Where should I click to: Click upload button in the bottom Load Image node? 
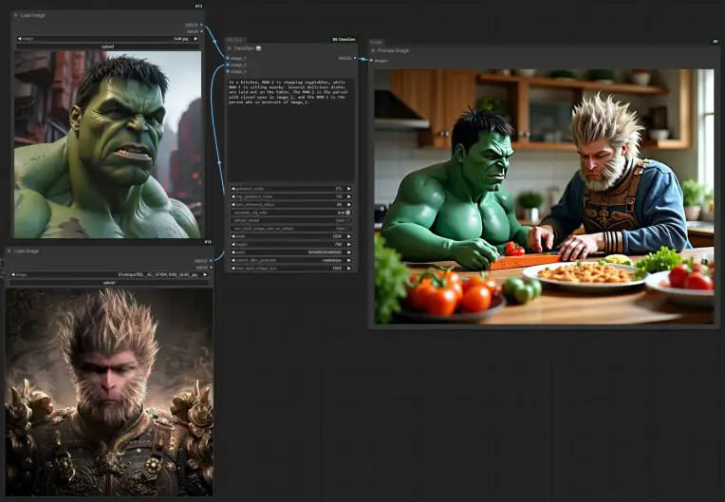coord(108,282)
